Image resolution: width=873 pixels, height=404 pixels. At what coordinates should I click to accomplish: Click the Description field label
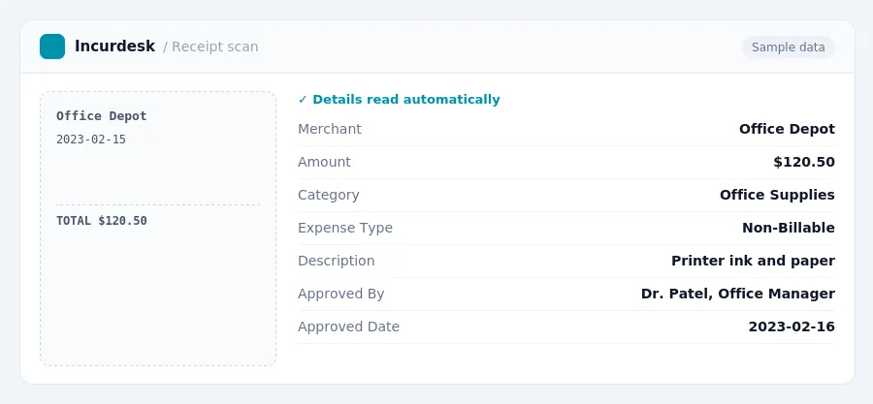[337, 261]
